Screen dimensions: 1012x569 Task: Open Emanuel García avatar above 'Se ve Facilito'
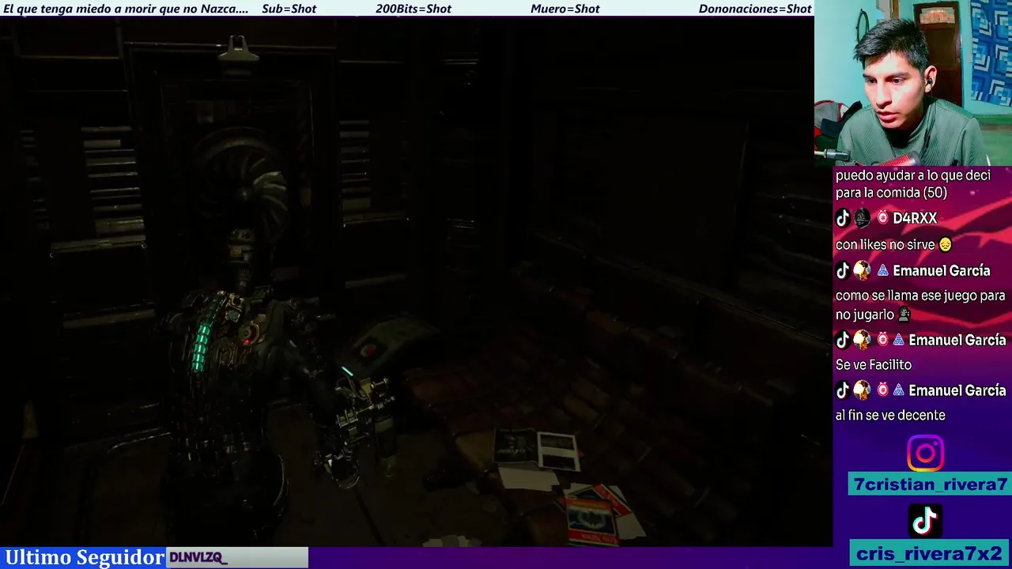[x=862, y=340]
